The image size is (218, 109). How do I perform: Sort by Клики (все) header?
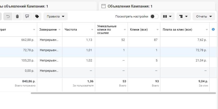tap(139, 29)
